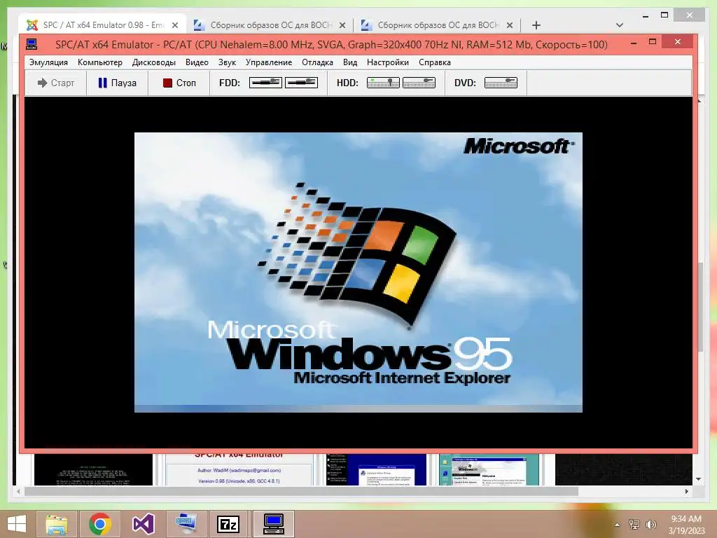717x538 pixels.
Task: Switch to the third Сборник образов ОС tab
Action: (x=437, y=25)
